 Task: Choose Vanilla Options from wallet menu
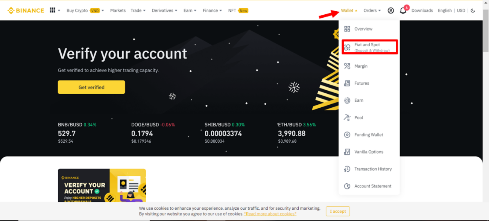pyautogui.click(x=369, y=152)
